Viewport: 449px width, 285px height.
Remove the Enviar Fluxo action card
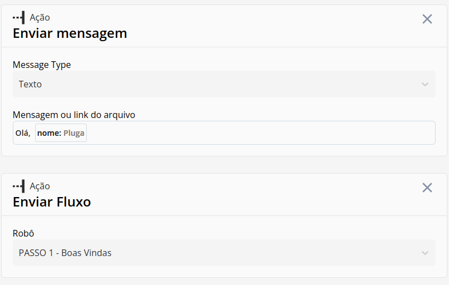coord(427,188)
